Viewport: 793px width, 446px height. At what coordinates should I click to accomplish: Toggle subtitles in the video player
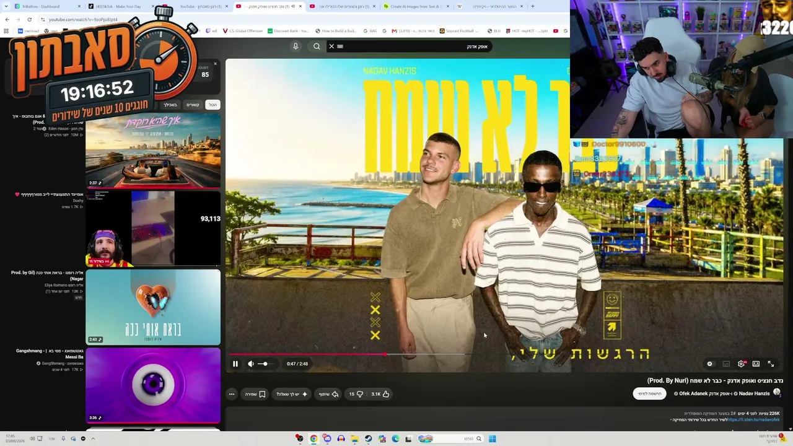pos(726,364)
